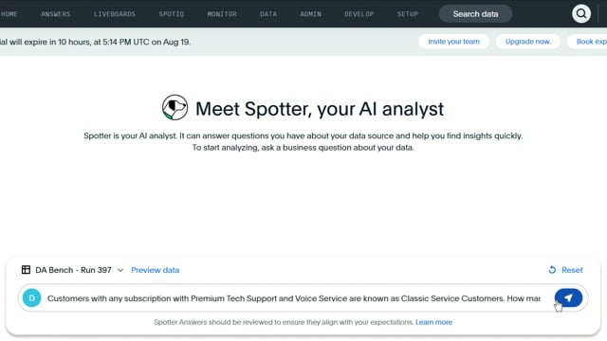Click the Upgrade now button
This screenshot has width=607, height=341.
coord(528,42)
